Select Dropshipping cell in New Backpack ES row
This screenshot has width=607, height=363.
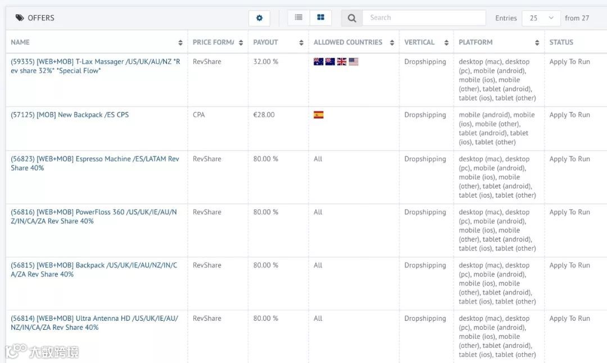click(425, 115)
